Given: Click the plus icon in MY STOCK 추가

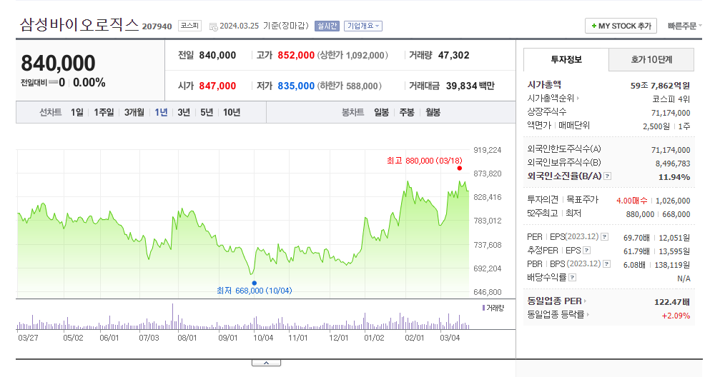Looking at the screenshot, I should (593, 26).
